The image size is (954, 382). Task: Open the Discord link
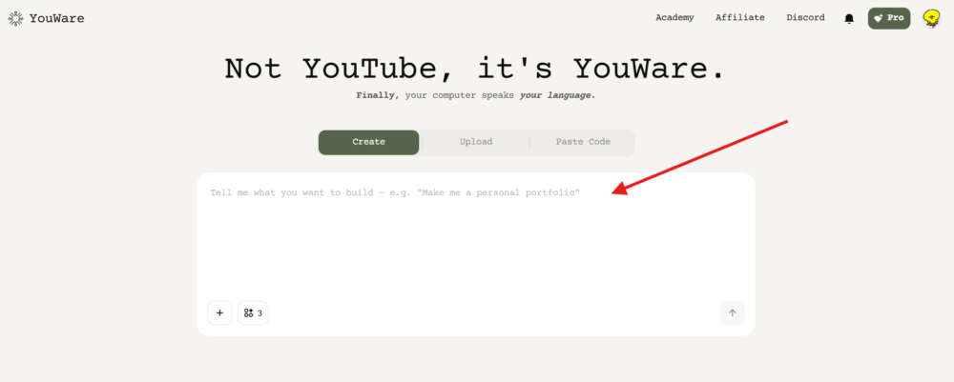coord(805,17)
